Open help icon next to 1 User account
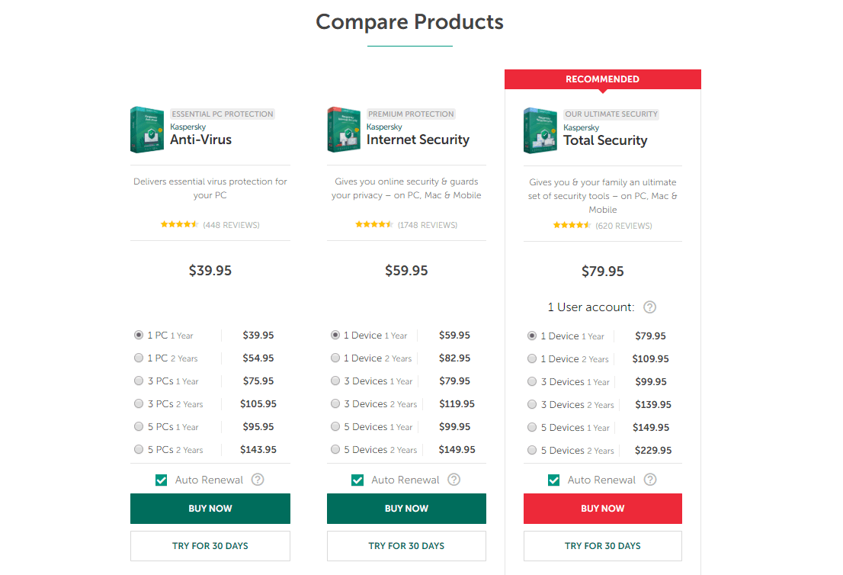The image size is (843, 575). pos(649,307)
